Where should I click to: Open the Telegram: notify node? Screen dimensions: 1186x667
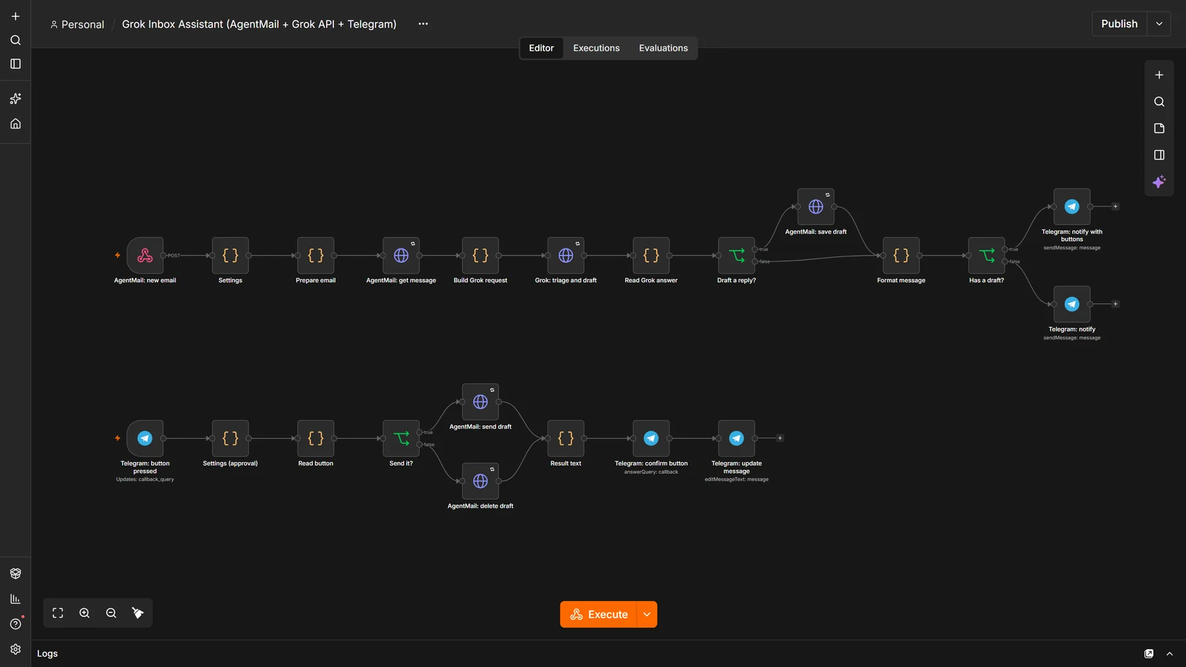tap(1072, 304)
